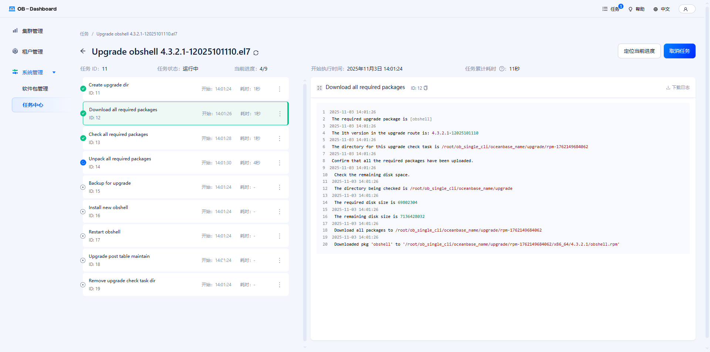Open the user account avatar menu
This screenshot has width=710, height=352.
tap(686, 9)
